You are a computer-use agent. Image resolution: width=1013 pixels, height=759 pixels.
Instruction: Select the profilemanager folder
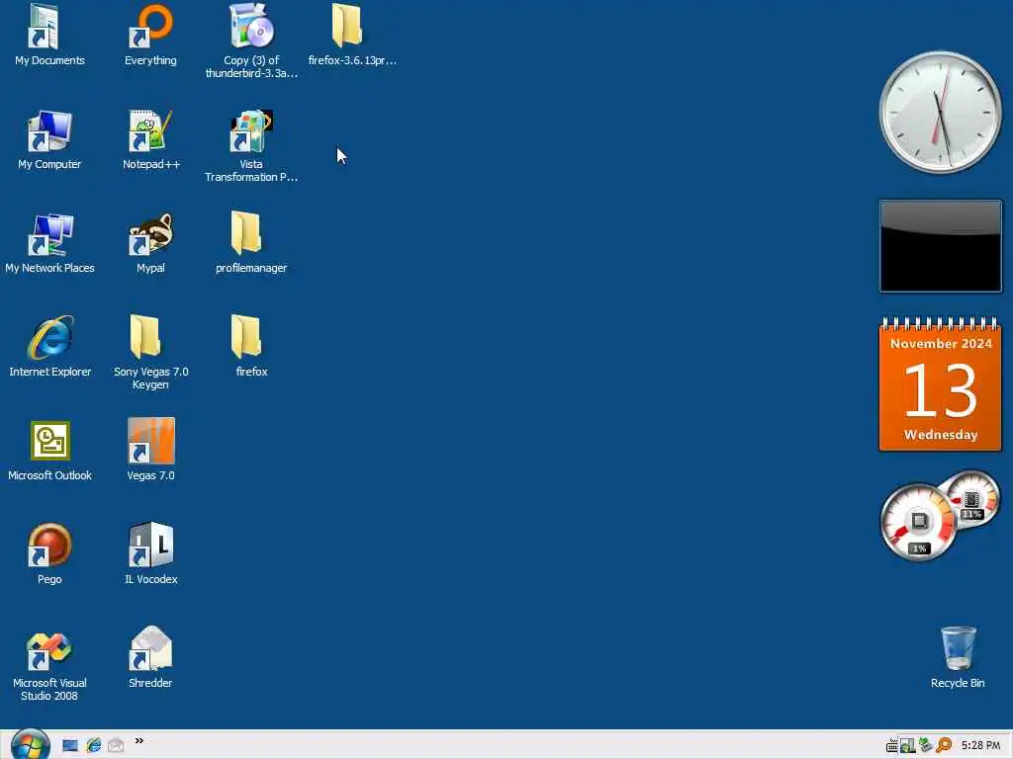251,243
